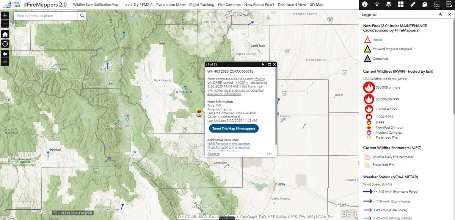Open Dashboard View menu item
This screenshot has width=455, height=220.
click(x=292, y=5)
